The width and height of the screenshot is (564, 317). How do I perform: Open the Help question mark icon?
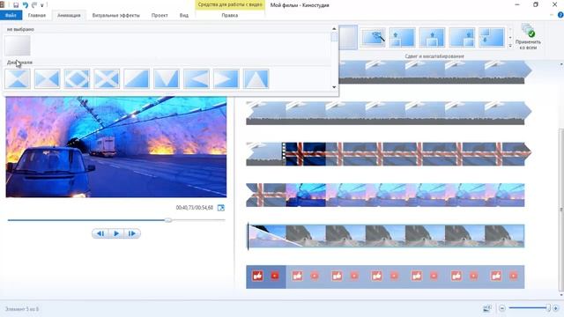[x=560, y=15]
